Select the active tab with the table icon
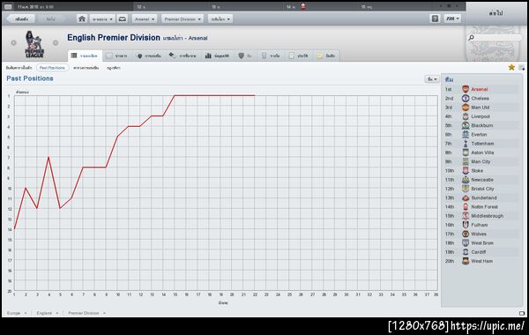The height and width of the screenshot is (335, 529). 85,56
